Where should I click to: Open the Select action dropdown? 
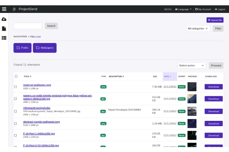pos(192,65)
